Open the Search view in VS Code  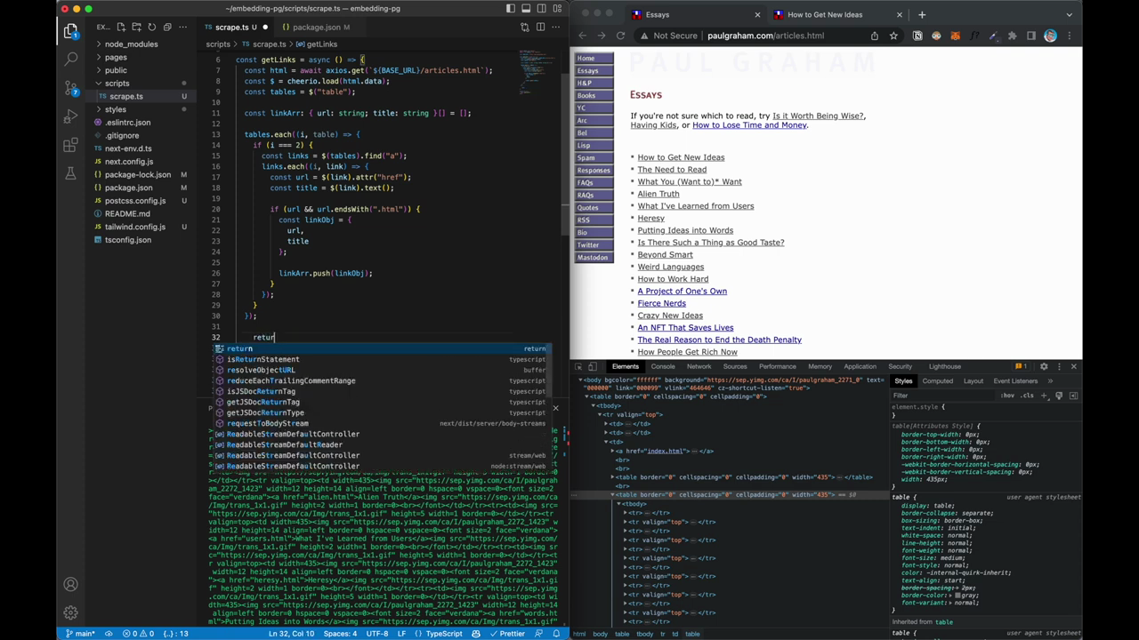pyautogui.click(x=71, y=60)
